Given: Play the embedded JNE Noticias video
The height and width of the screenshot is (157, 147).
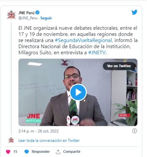Looking at the screenshot, I should click(x=78, y=92).
